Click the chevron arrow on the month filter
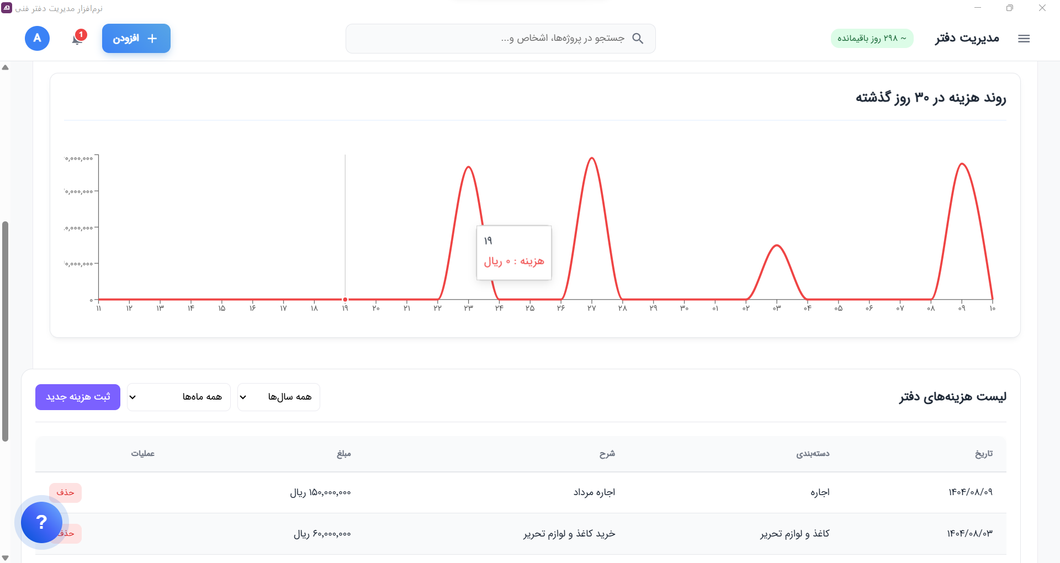 132,397
